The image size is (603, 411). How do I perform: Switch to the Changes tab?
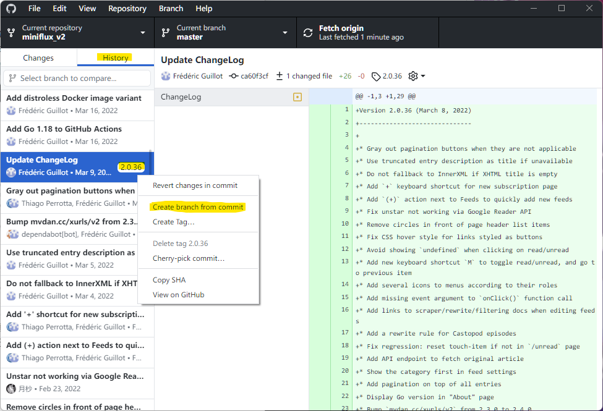[38, 57]
